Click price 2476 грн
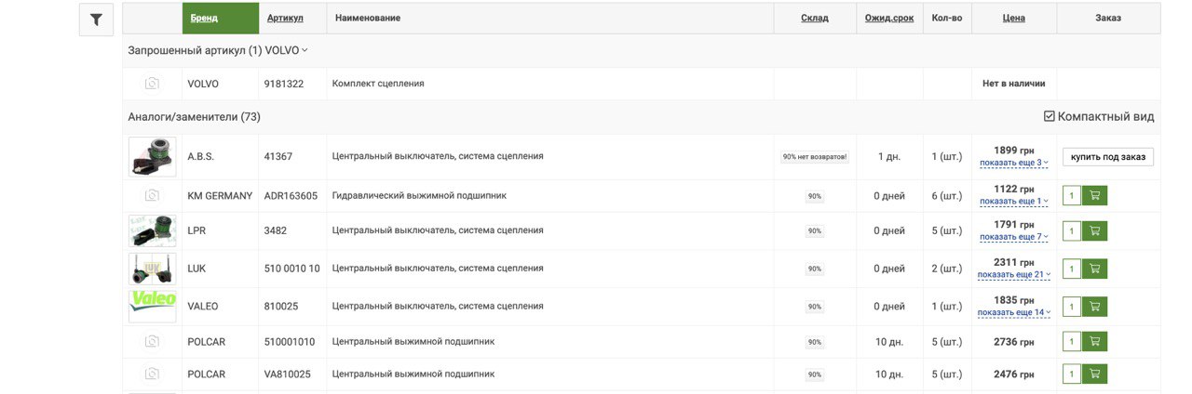The width and height of the screenshot is (1192, 394). [x=1014, y=374]
